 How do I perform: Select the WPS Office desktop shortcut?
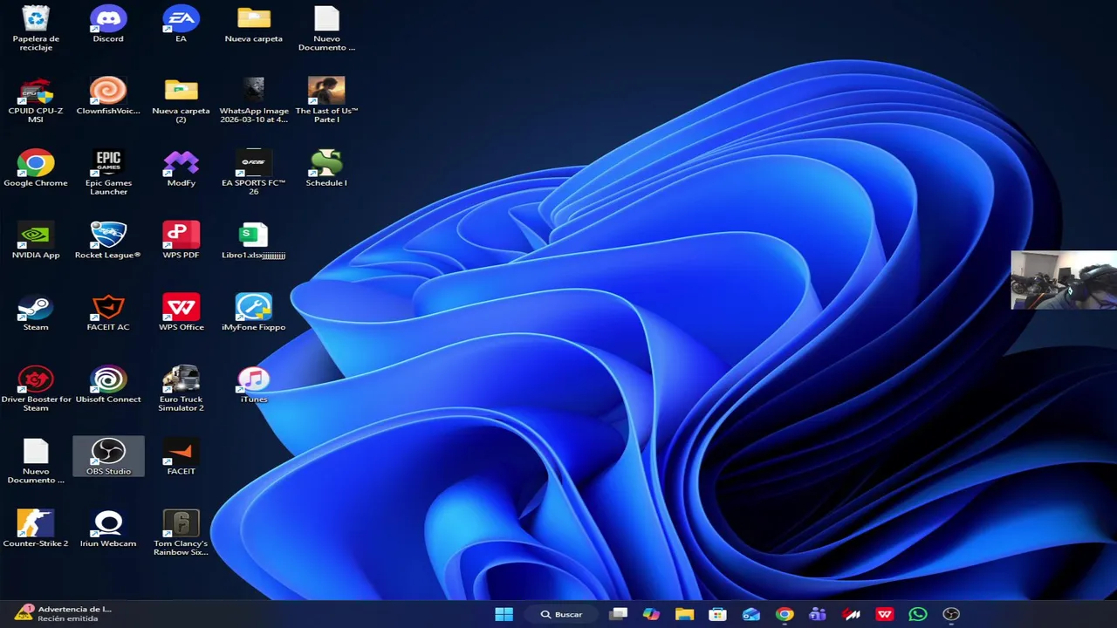tap(181, 312)
